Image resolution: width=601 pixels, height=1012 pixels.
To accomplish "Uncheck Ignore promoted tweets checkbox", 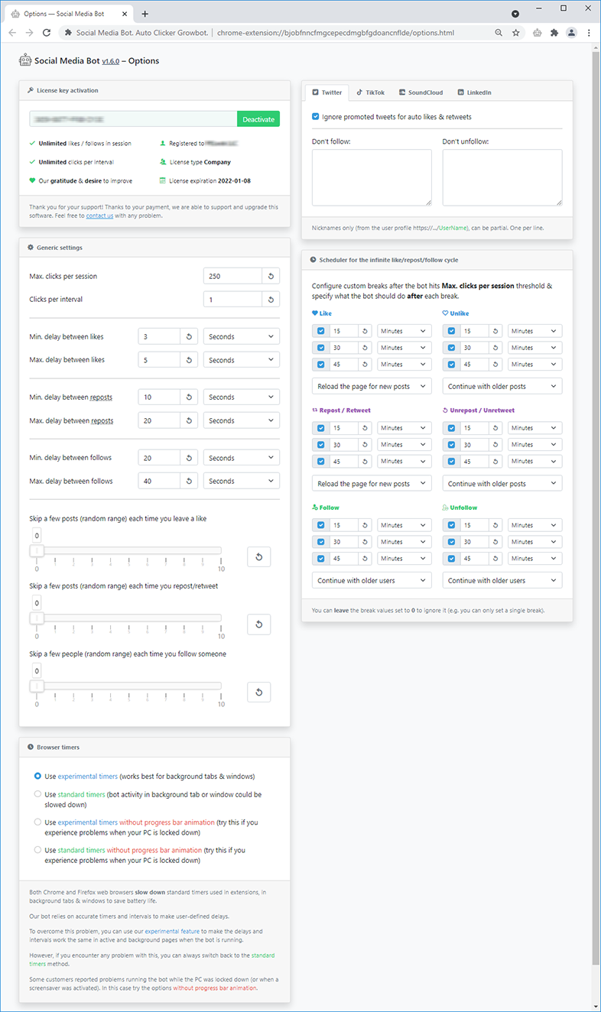I will click(x=316, y=117).
